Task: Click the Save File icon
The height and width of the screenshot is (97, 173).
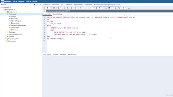Action: pos(48,8)
